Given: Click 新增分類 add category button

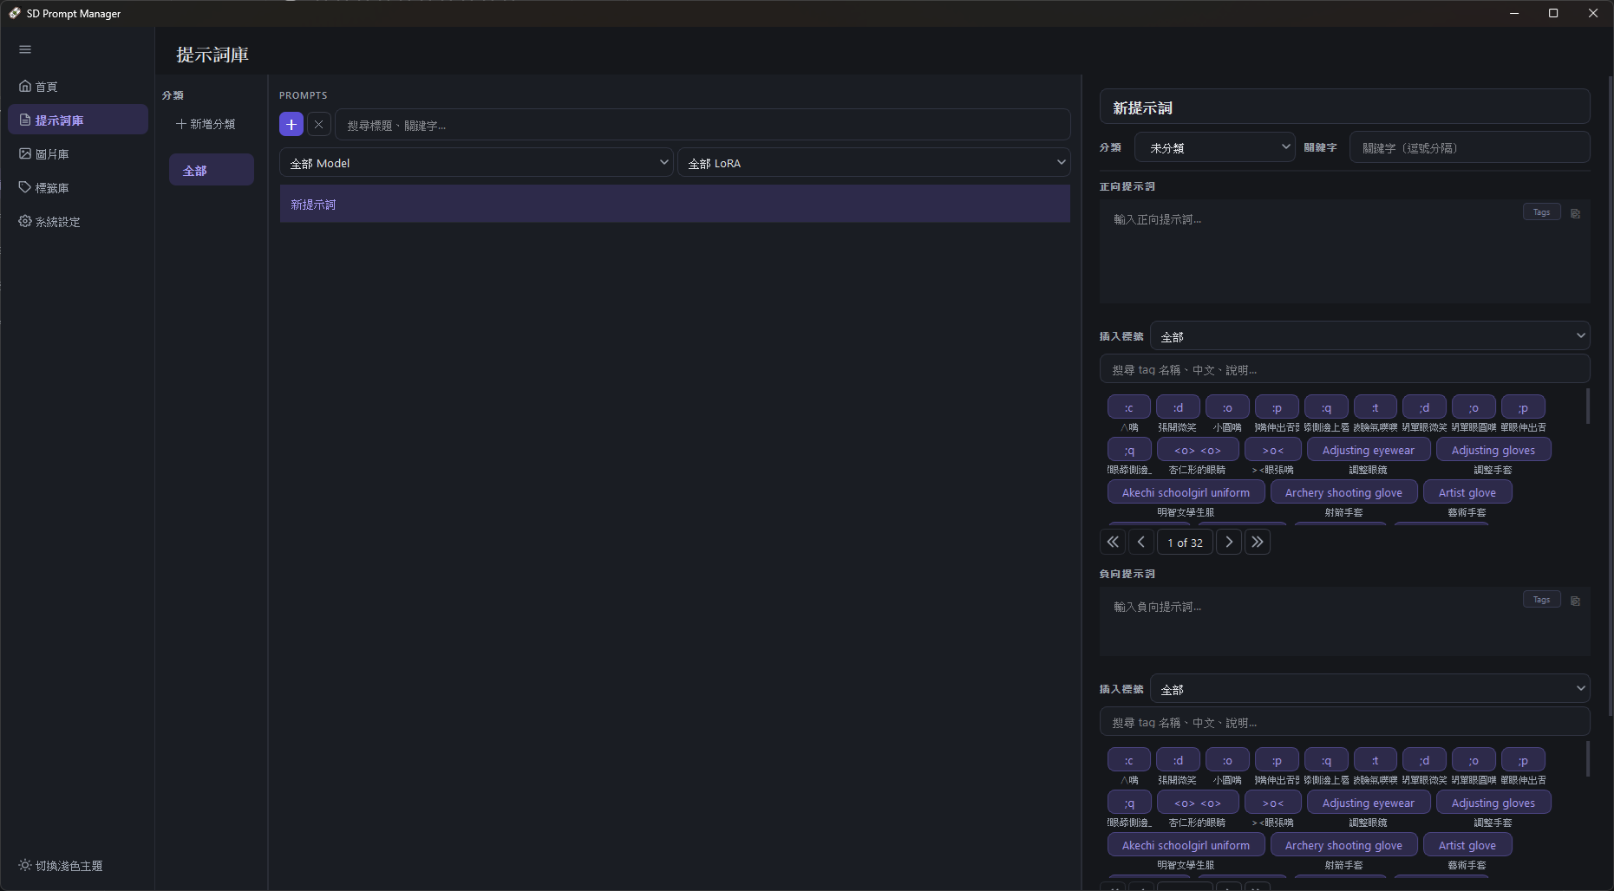Looking at the screenshot, I should [206, 124].
